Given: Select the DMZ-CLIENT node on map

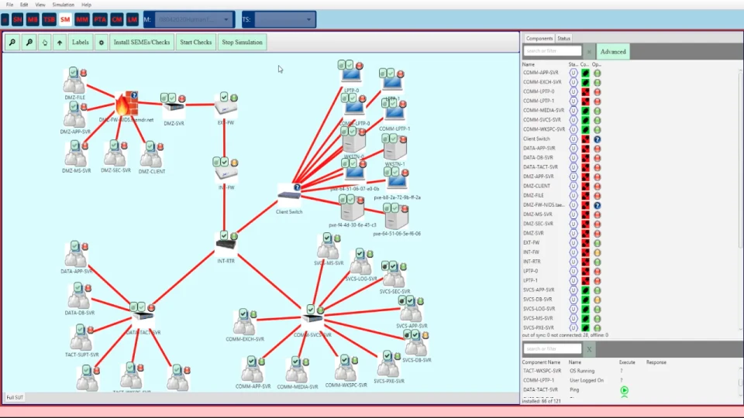Looking at the screenshot, I should coord(151,155).
